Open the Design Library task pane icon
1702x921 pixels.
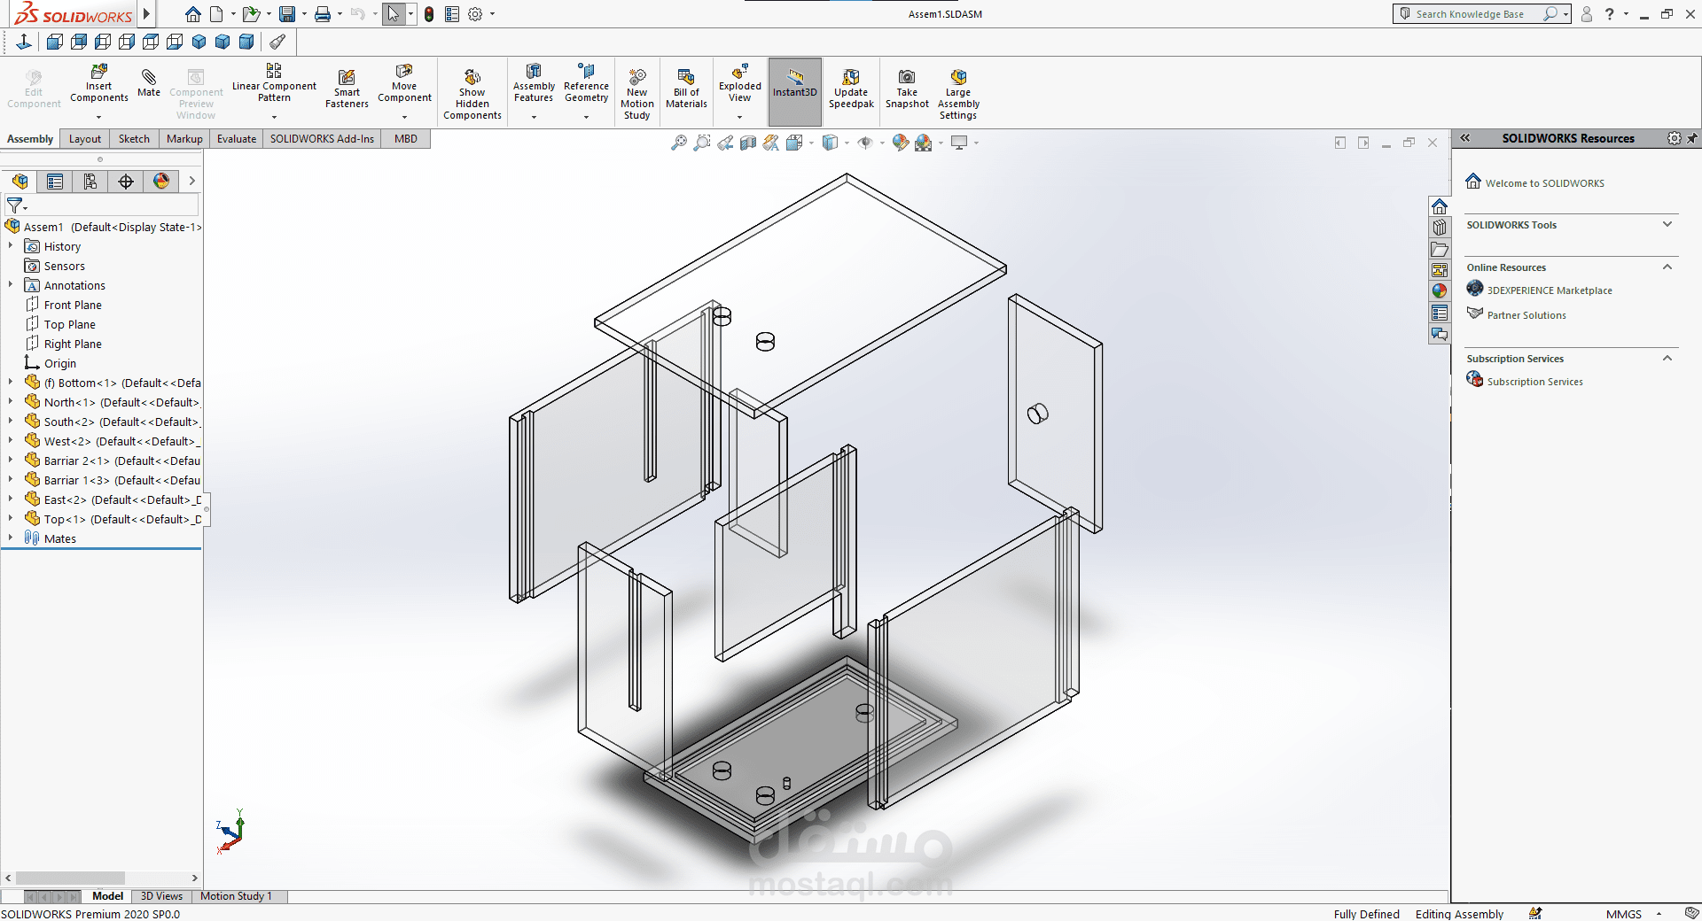click(1440, 228)
